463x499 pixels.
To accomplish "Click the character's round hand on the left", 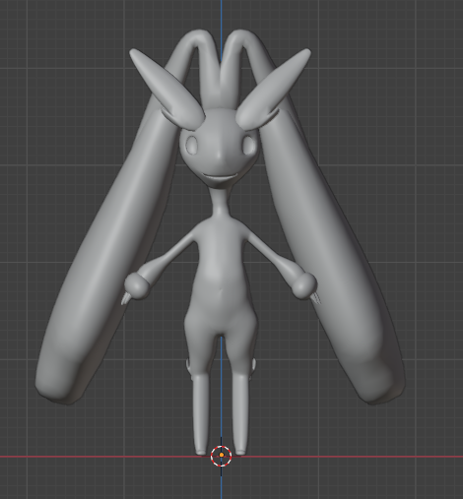I will click(136, 286).
